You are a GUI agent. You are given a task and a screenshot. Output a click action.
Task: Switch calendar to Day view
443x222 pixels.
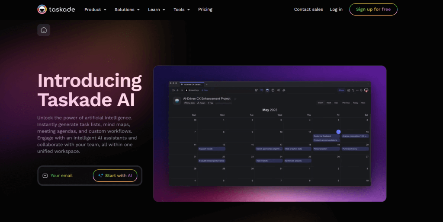[x=336, y=103]
